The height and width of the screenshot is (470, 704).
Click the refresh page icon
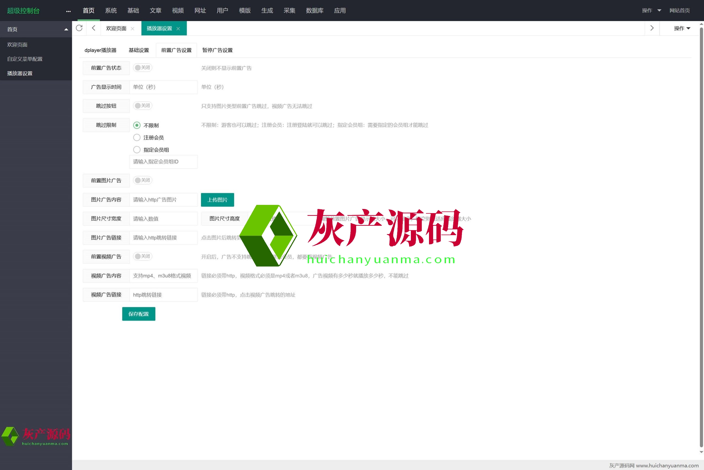click(x=79, y=28)
